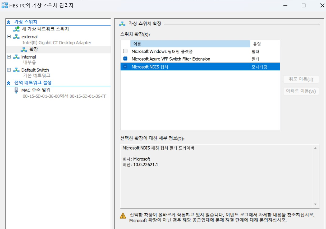The image size is (326, 229).
Task: Click the MAC 주소 범위 adapter icon
Action: (x=16, y=90)
